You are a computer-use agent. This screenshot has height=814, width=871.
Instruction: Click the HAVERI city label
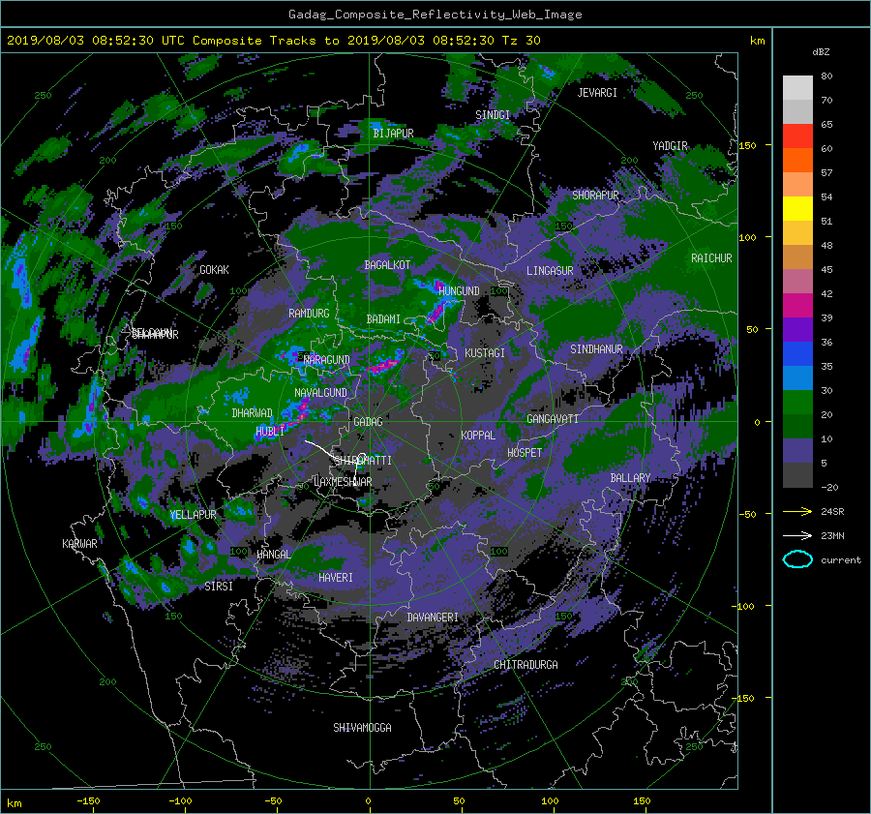(x=336, y=578)
